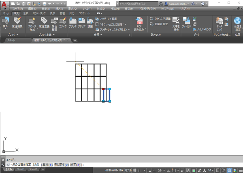
Task: Click the red grip at block corner
Action: click(103, 89)
